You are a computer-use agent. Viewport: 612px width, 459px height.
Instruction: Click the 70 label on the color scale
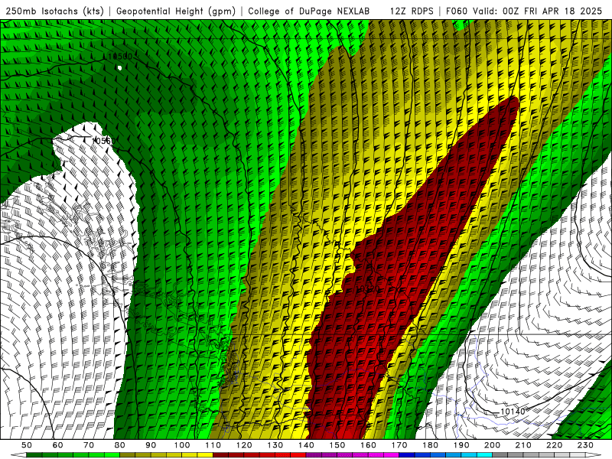[89, 445]
